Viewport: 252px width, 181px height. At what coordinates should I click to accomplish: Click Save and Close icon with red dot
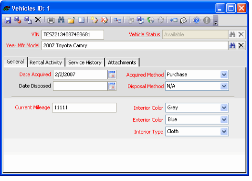tap(18, 20)
